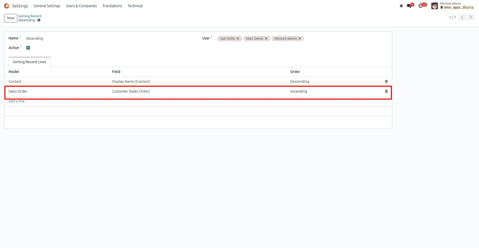Open the Descending order cell
479x248 pixels.
pos(334,81)
